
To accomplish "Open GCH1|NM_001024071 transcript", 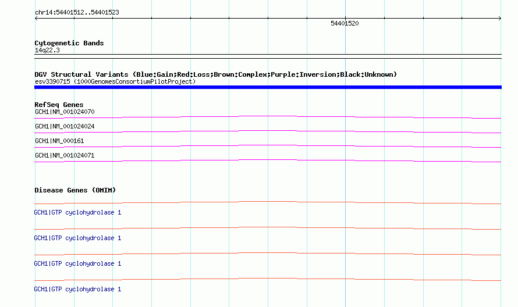I will pyautogui.click(x=65, y=155).
